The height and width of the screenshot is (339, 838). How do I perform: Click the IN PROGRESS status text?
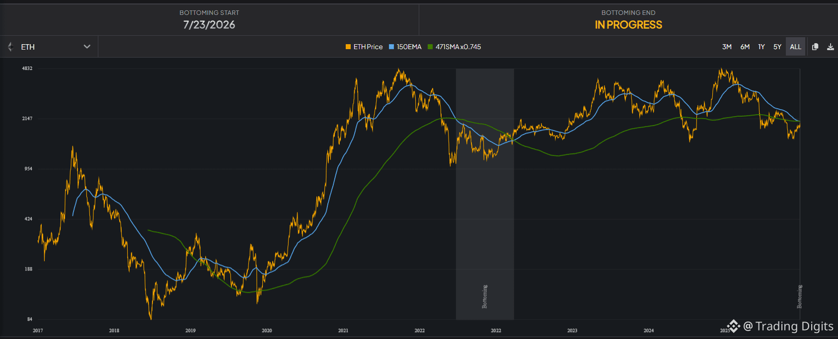[628, 25]
